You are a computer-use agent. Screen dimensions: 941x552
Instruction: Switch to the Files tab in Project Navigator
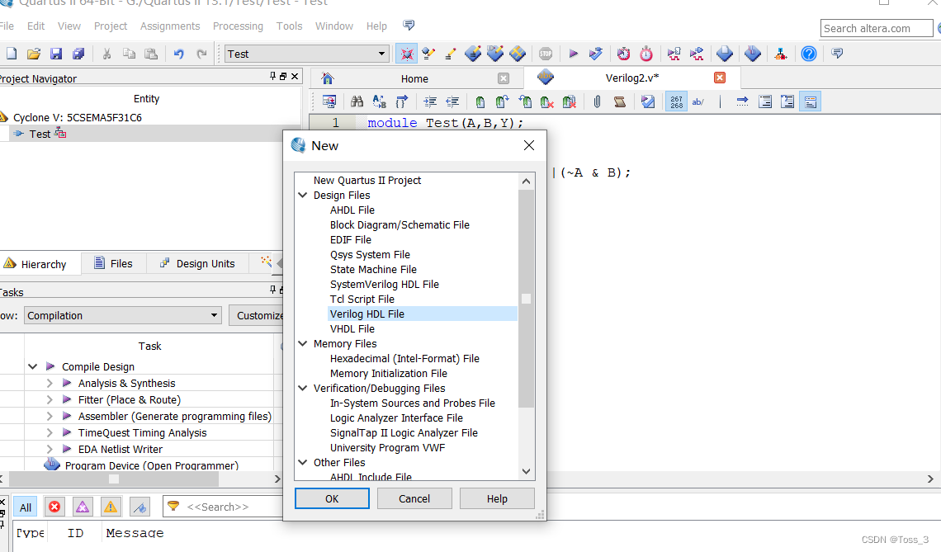click(113, 263)
